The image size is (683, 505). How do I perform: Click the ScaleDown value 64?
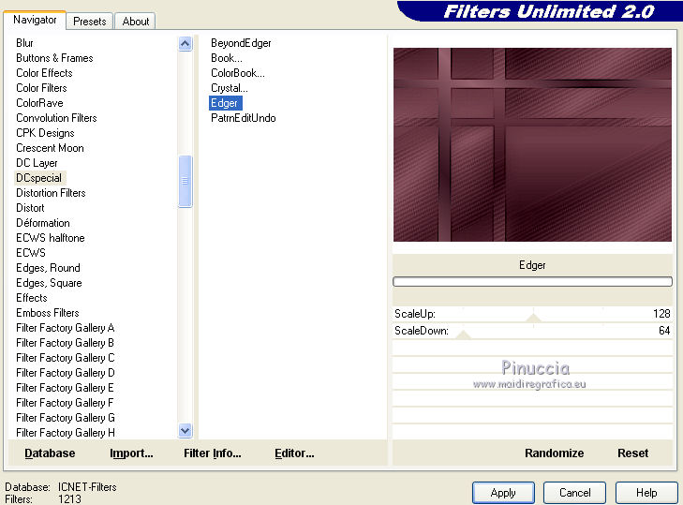click(664, 331)
